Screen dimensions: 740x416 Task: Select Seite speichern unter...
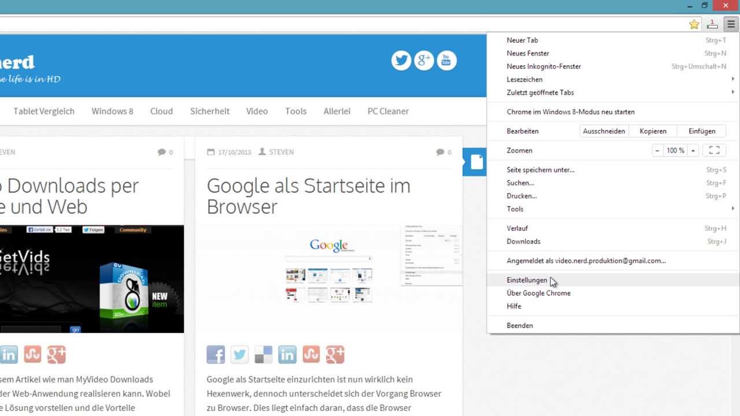pos(613,170)
